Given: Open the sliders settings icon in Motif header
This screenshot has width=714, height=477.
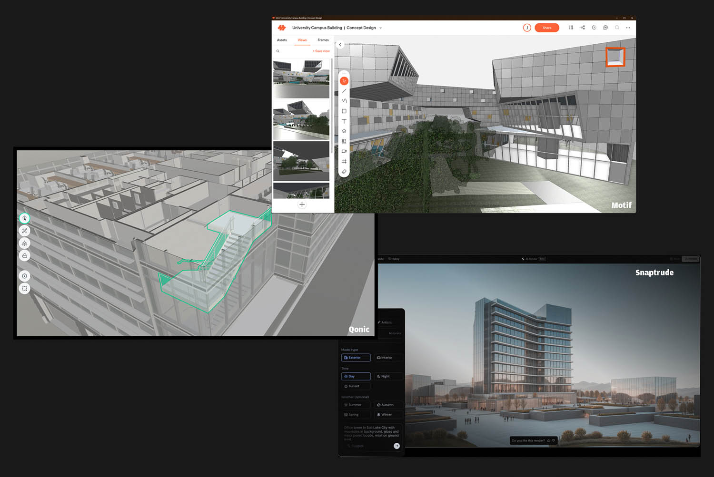Looking at the screenshot, I should (571, 28).
